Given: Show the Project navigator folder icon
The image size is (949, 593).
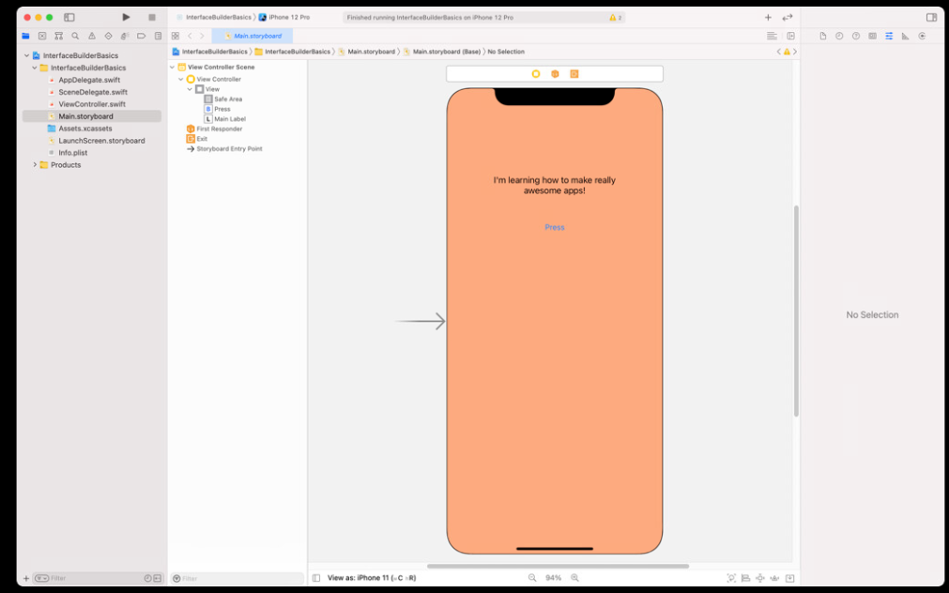Looking at the screenshot, I should (x=25, y=37).
